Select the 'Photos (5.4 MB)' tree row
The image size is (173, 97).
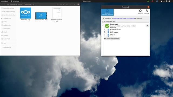click(x=114, y=33)
